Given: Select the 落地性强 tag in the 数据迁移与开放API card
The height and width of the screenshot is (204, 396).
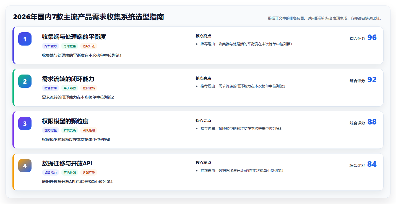Looking at the screenshot, I should point(70,173).
